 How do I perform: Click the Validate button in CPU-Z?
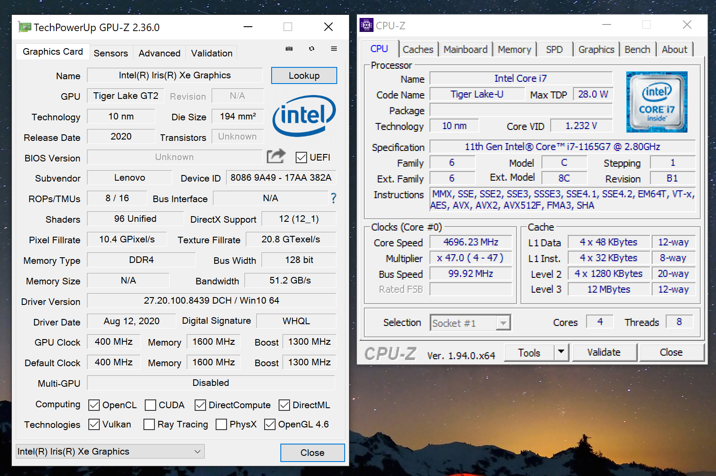[604, 352]
